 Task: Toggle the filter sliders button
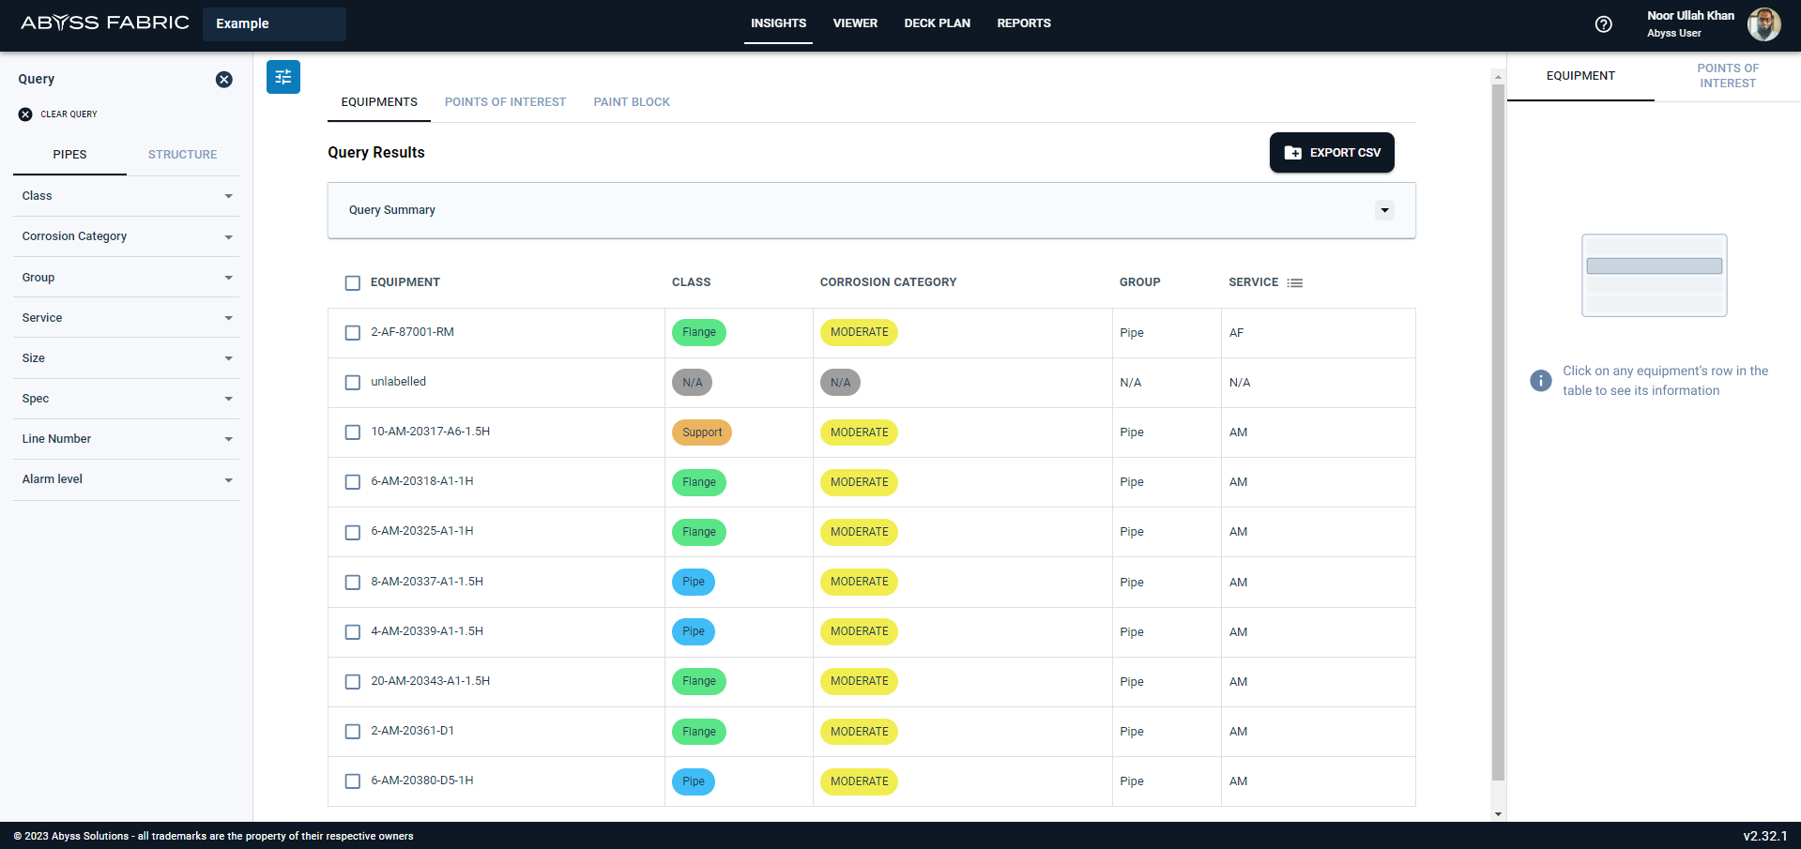coord(283,77)
